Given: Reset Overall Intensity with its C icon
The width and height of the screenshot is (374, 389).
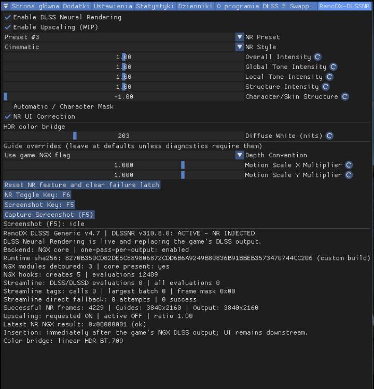Looking at the screenshot, I should pos(317,57).
